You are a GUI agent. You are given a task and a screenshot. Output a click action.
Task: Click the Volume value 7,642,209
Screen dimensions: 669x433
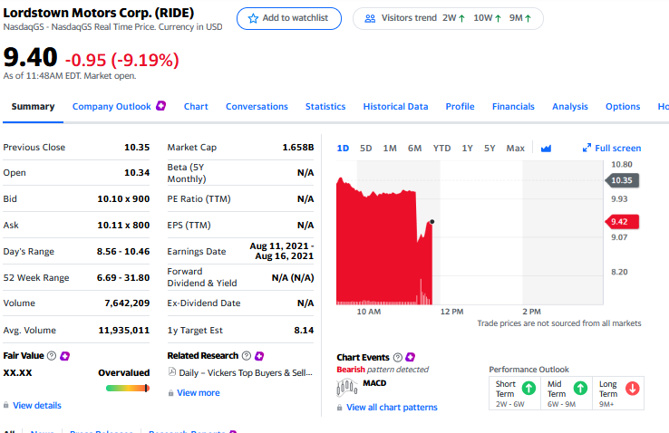[x=127, y=303]
